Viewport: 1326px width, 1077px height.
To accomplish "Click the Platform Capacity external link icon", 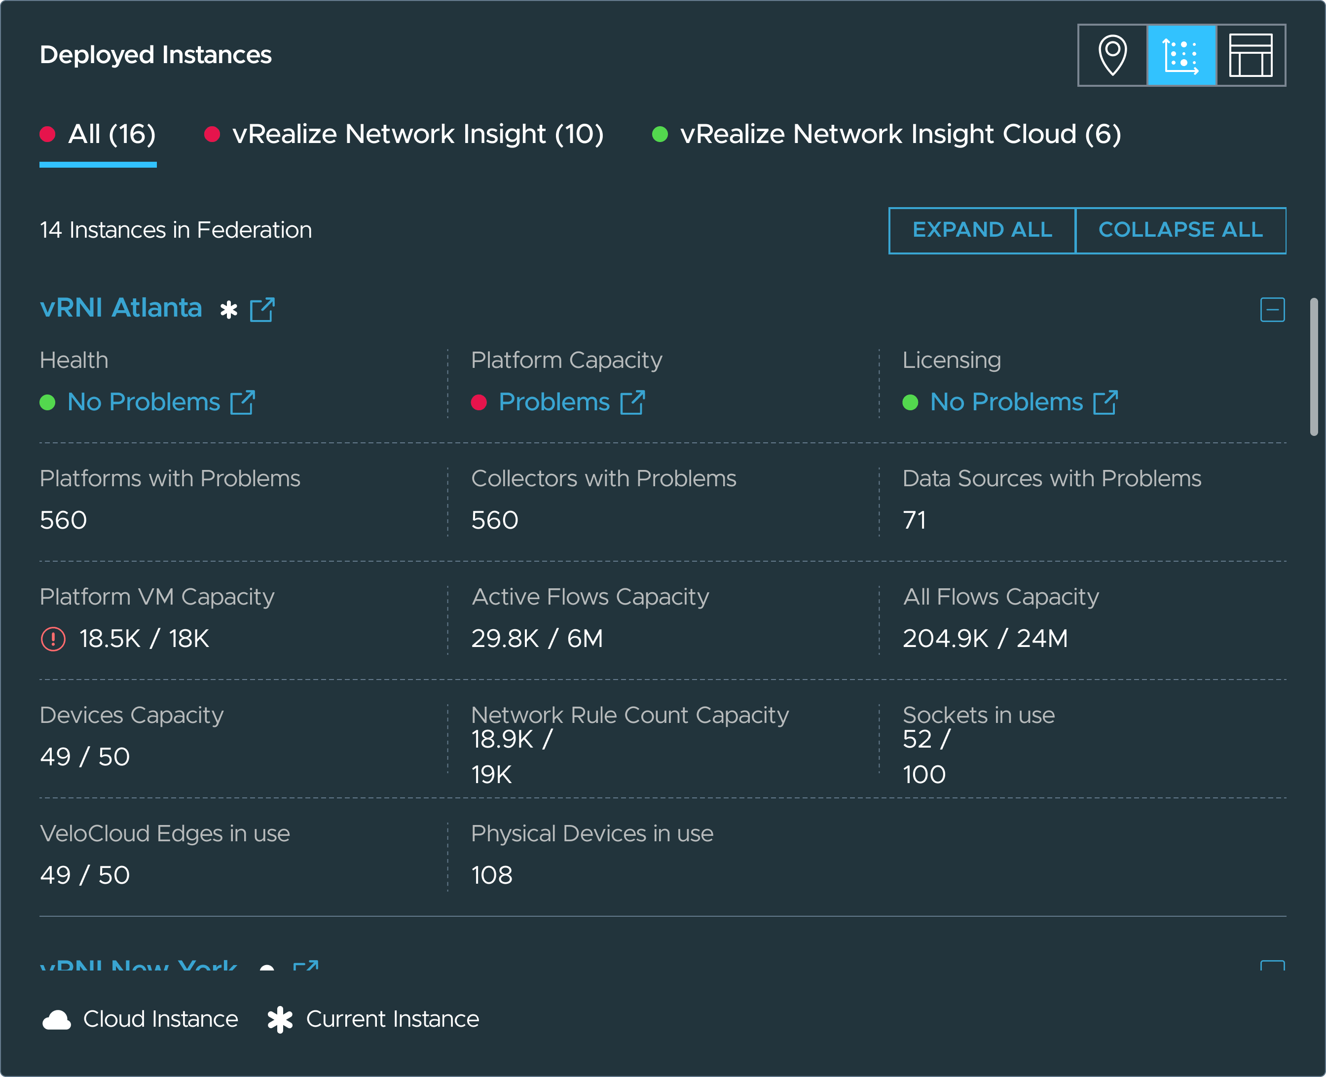I will [x=632, y=402].
